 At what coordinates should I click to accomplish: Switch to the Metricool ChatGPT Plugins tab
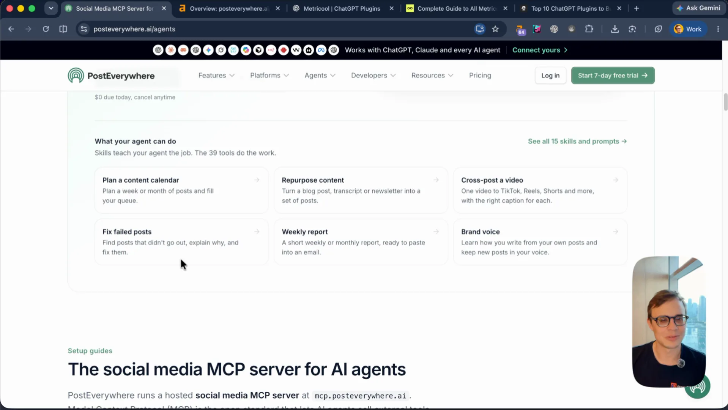click(342, 8)
